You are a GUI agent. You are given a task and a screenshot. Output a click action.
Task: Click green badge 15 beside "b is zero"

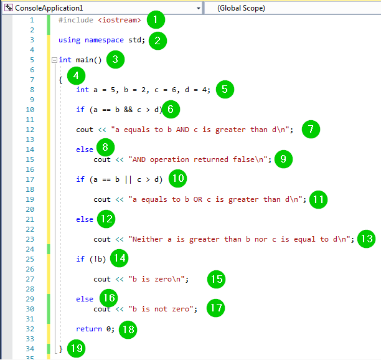point(217,279)
